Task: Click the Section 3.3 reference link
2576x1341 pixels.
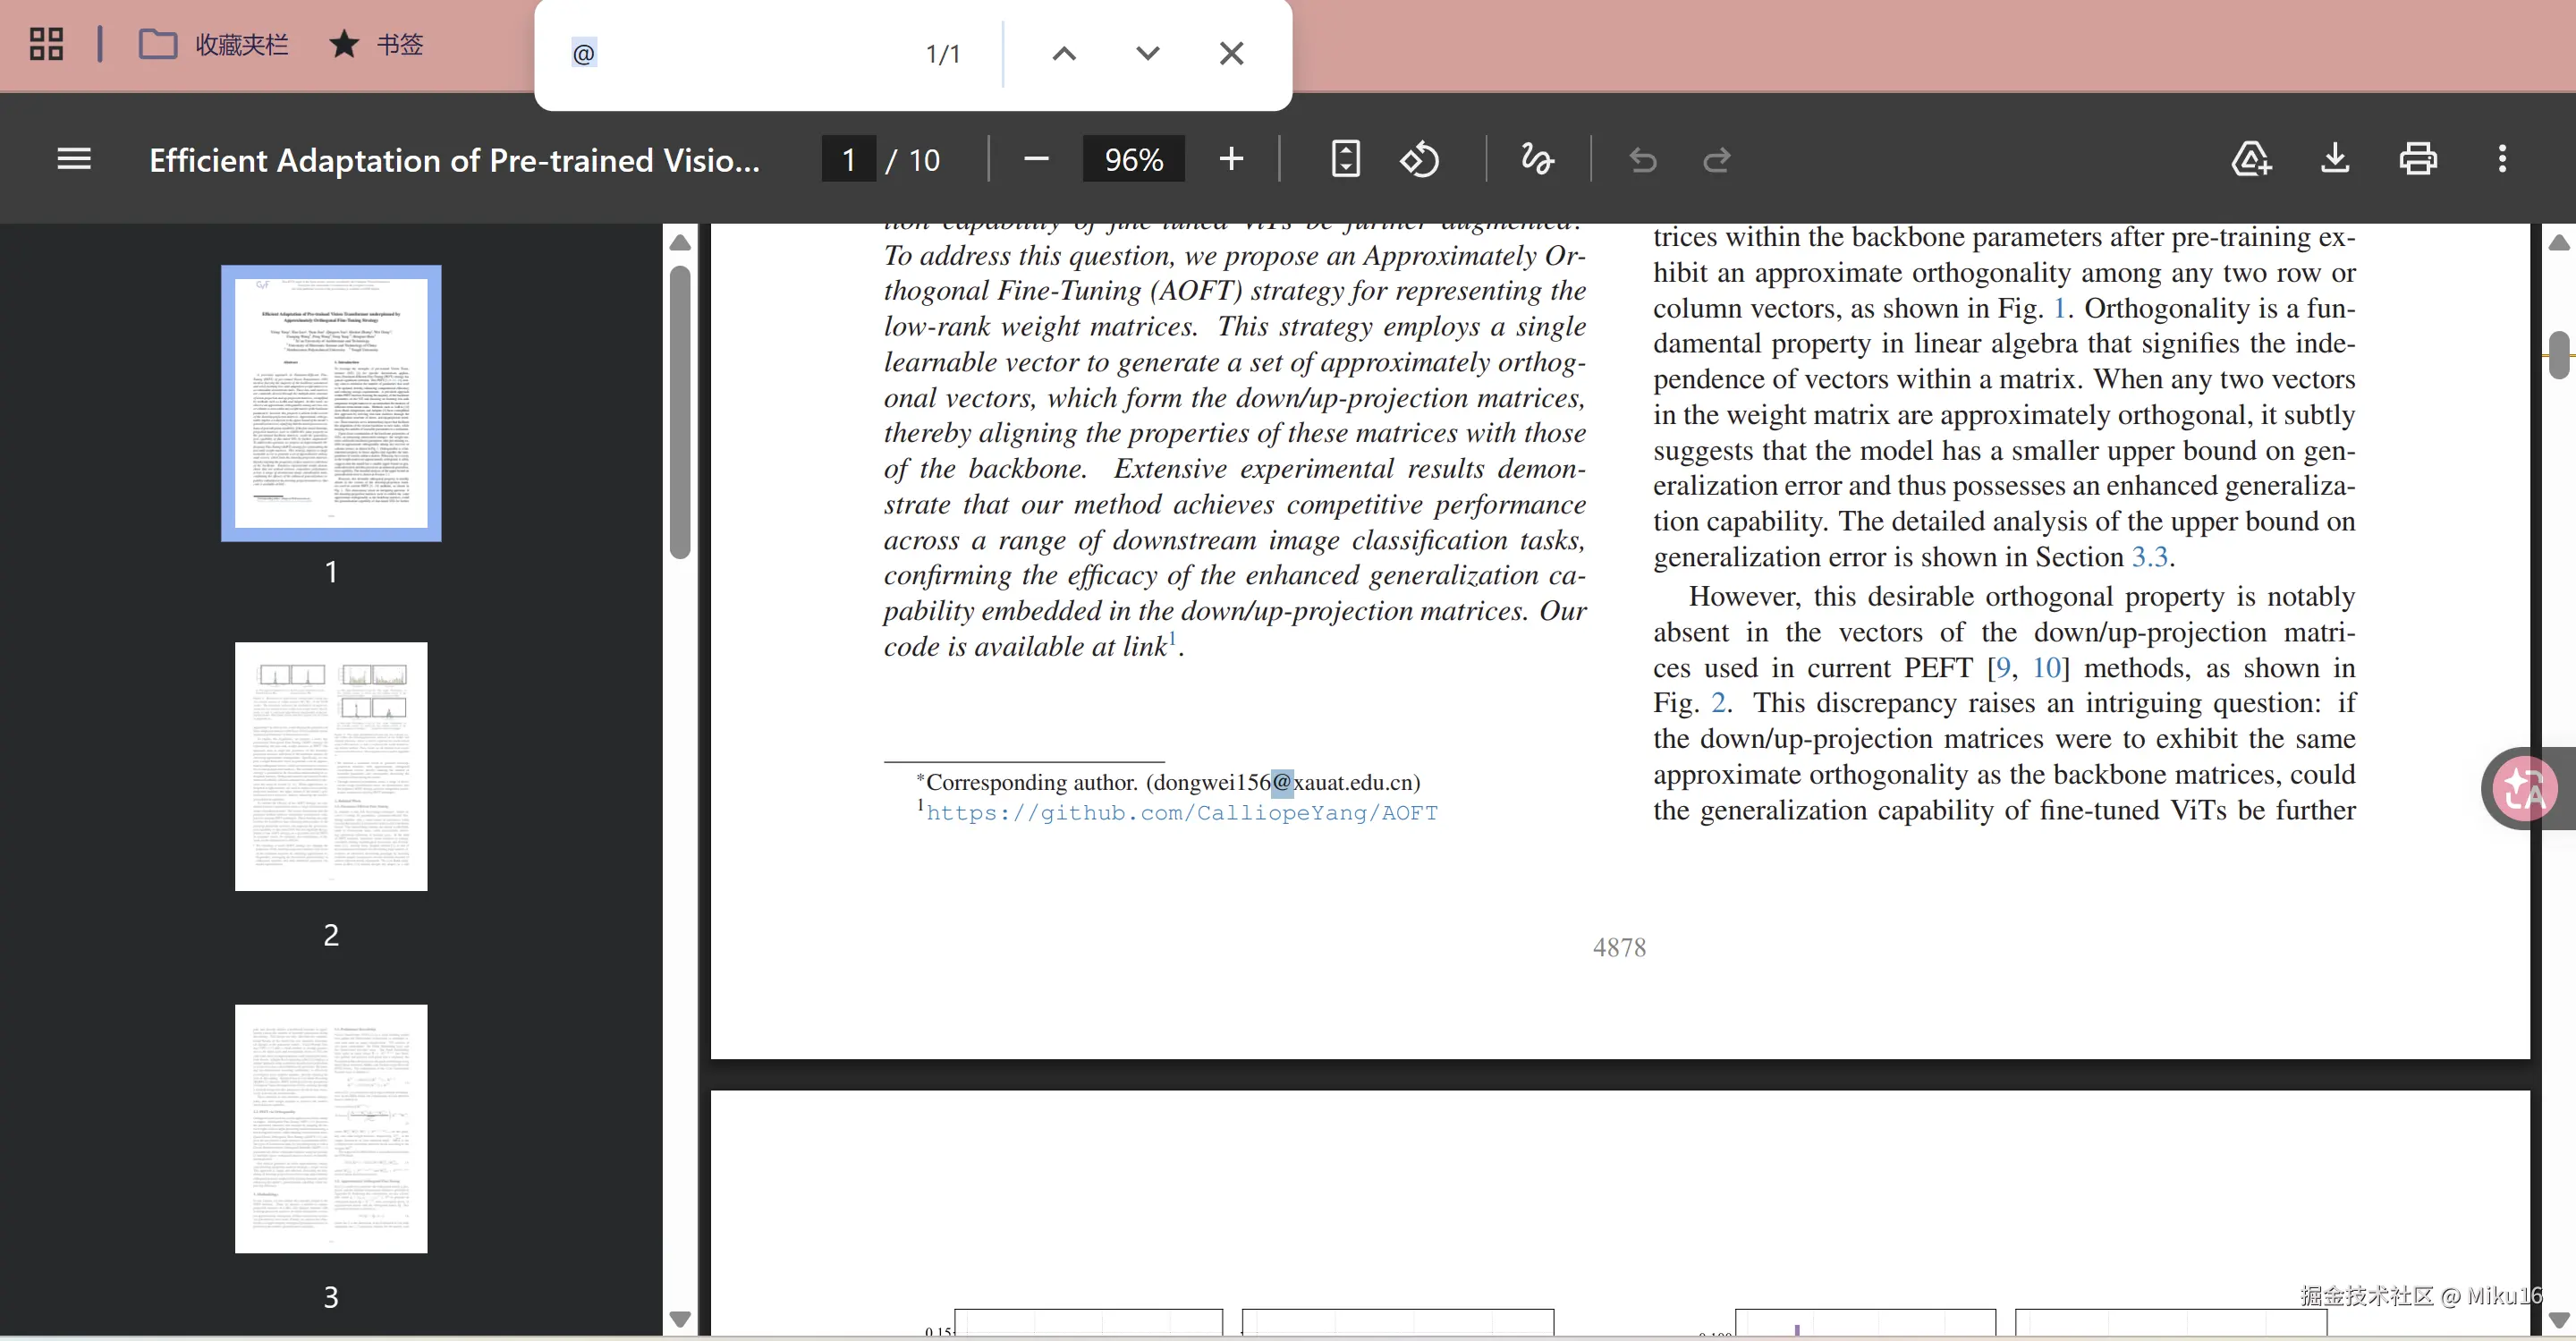Action: coord(2149,557)
